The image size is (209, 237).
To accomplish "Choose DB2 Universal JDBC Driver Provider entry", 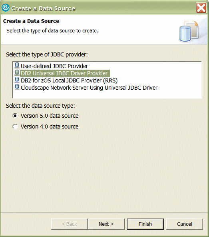I will [64, 73].
